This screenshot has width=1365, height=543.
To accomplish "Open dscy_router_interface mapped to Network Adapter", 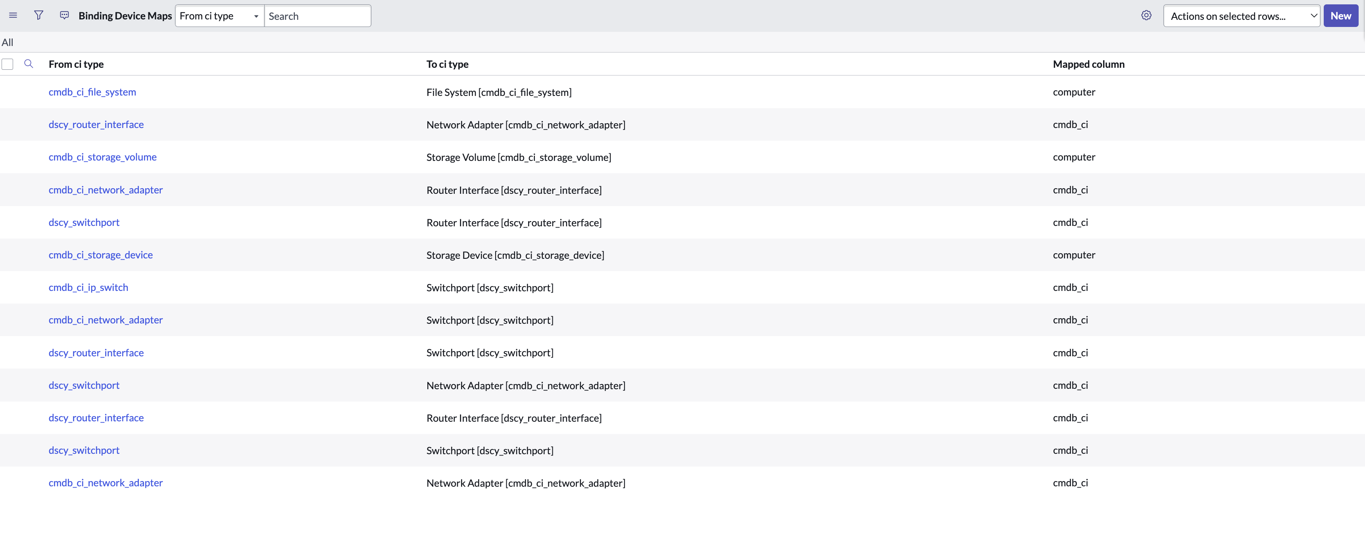I will [x=96, y=124].
